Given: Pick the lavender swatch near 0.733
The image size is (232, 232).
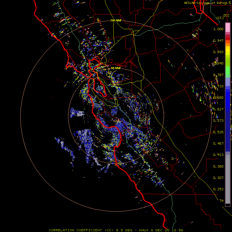Looking at the screenshot, I should point(228,82).
